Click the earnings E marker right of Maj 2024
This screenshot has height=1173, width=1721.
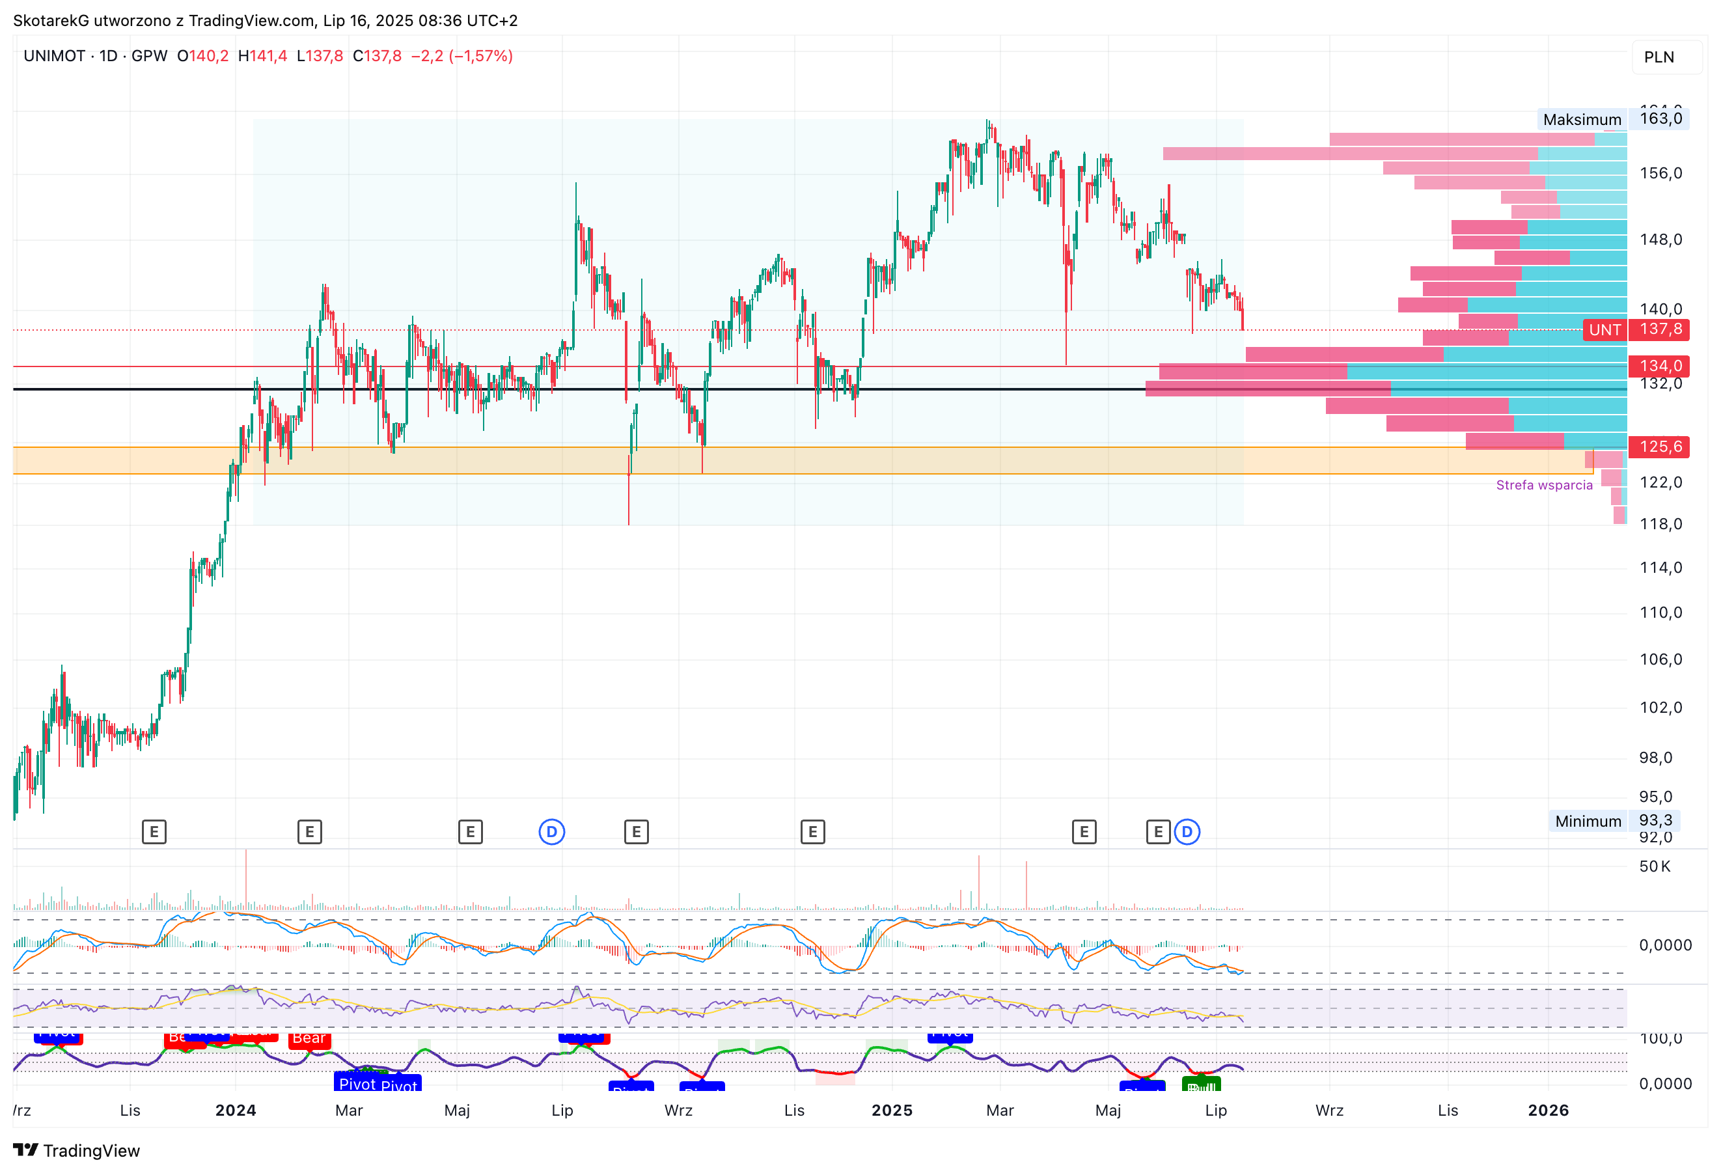click(470, 832)
